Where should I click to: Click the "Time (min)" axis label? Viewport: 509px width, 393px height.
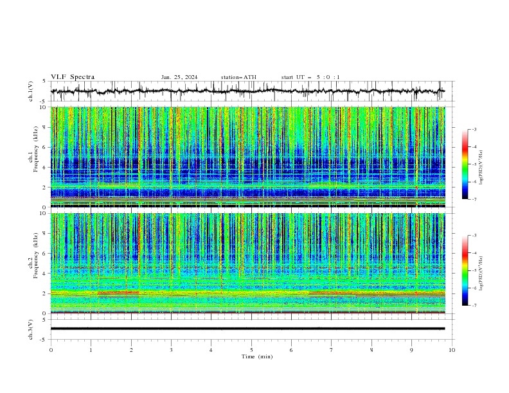coord(257,356)
